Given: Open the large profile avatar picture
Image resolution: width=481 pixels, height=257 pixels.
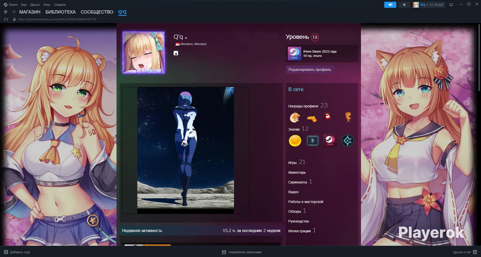Looking at the screenshot, I should 144,52.
